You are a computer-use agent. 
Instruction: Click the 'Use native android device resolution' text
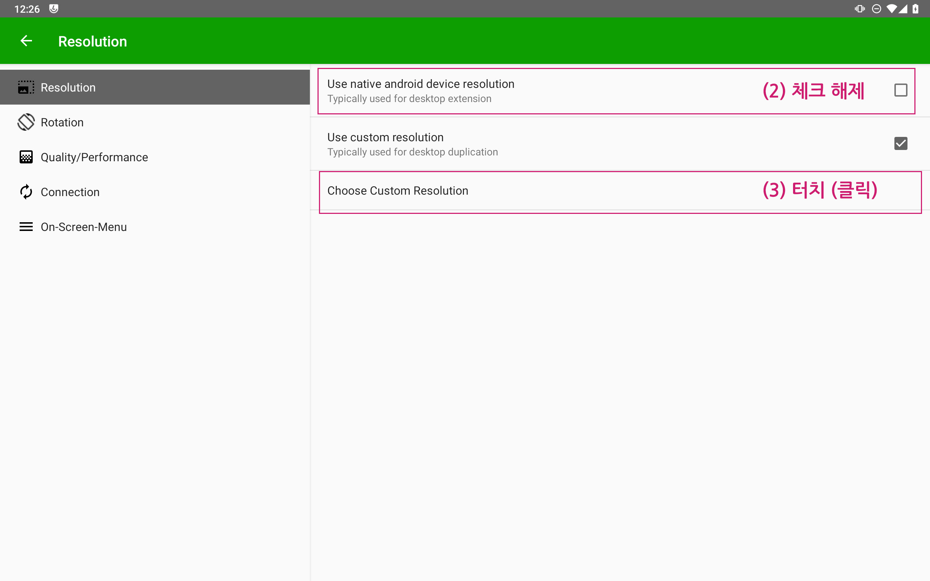(421, 84)
